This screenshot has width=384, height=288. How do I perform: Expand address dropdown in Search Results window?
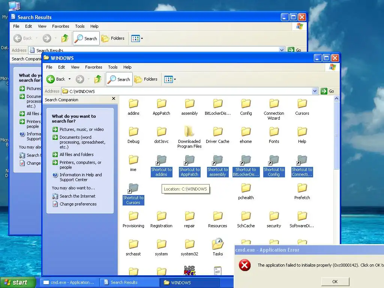pyautogui.click(x=282, y=50)
